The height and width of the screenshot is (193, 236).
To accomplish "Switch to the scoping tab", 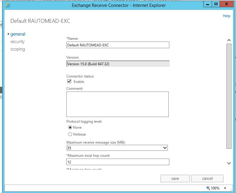I will [x=18, y=49].
